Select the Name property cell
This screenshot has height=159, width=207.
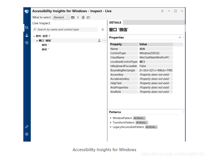124,49
